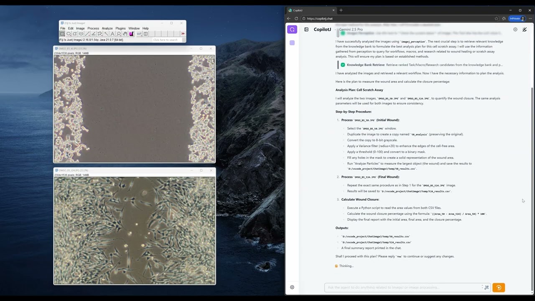Select the Hand scrolling tool in ImageJ
The image size is (535, 301).
125,34
